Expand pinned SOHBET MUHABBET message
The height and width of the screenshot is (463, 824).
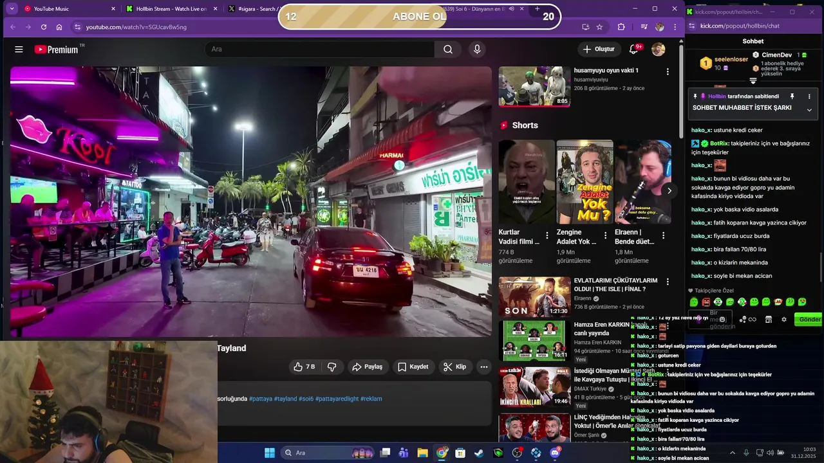point(809,110)
